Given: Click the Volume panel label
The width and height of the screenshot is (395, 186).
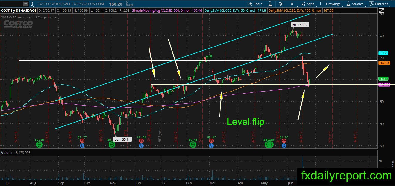Looking at the screenshot, I should tap(7, 152).
